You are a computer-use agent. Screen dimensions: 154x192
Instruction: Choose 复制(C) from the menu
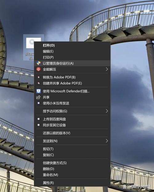(72, 155)
